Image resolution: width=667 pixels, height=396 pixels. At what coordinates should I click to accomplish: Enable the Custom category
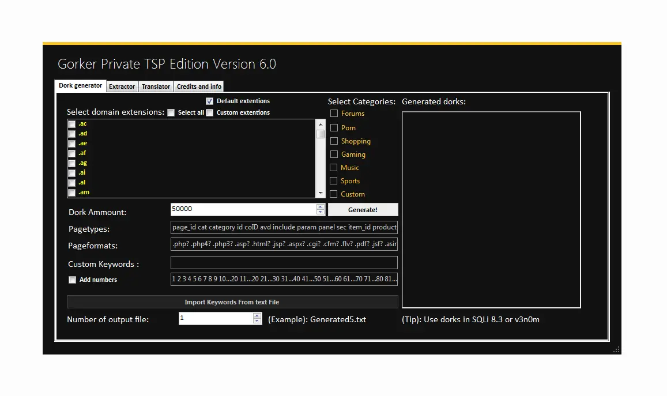click(x=334, y=194)
